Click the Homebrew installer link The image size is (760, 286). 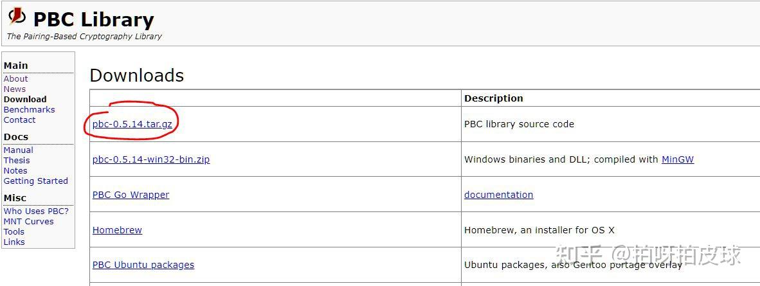pyautogui.click(x=117, y=230)
